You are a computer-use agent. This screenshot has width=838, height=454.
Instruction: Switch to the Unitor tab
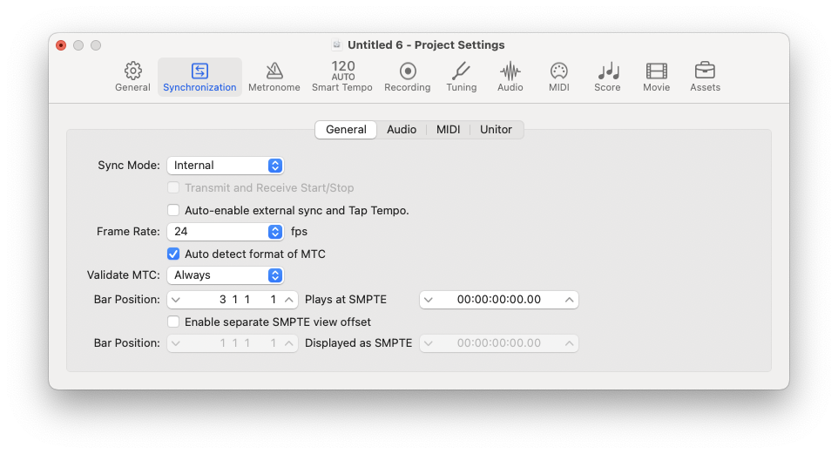[x=496, y=130]
